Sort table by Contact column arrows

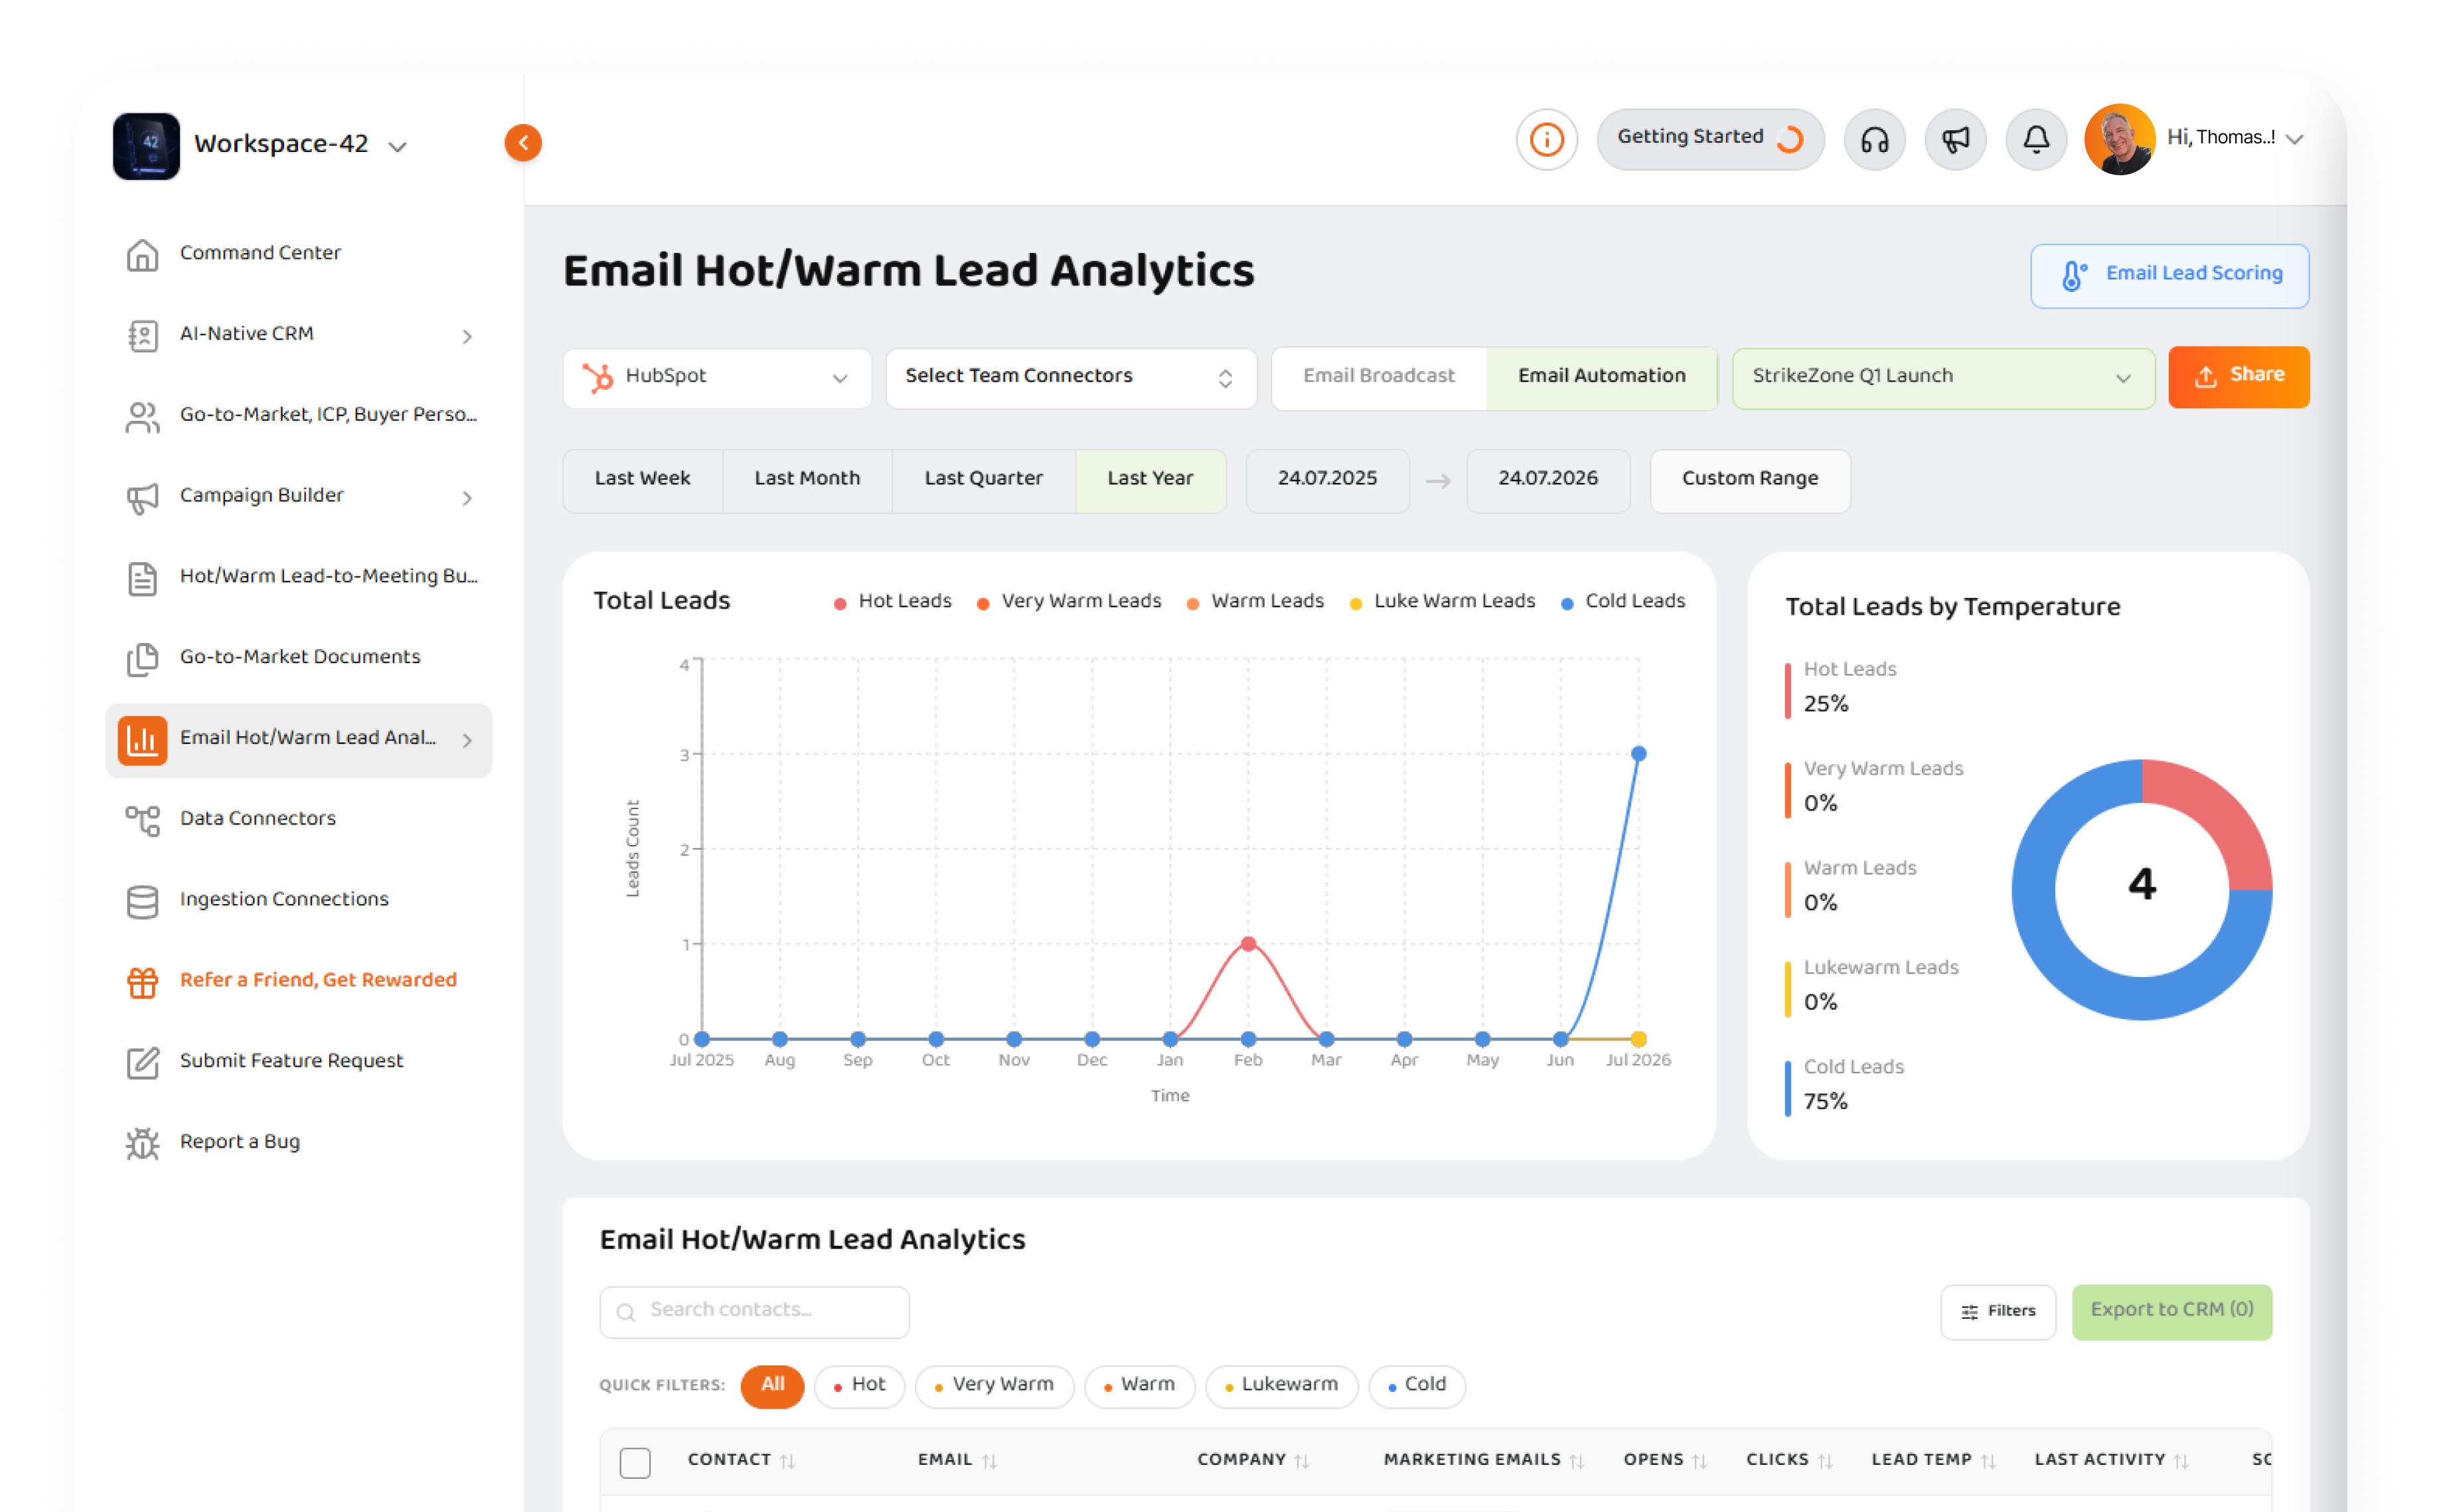click(788, 1462)
